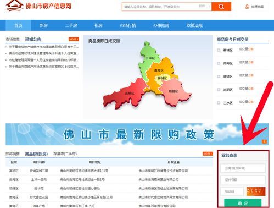Screen dimensions: 274x208
Task: Click the pink 顺德区 region on the map
Action: pos(173,91)
